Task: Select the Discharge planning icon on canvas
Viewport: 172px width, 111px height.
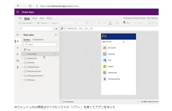Action: click(x=105, y=79)
